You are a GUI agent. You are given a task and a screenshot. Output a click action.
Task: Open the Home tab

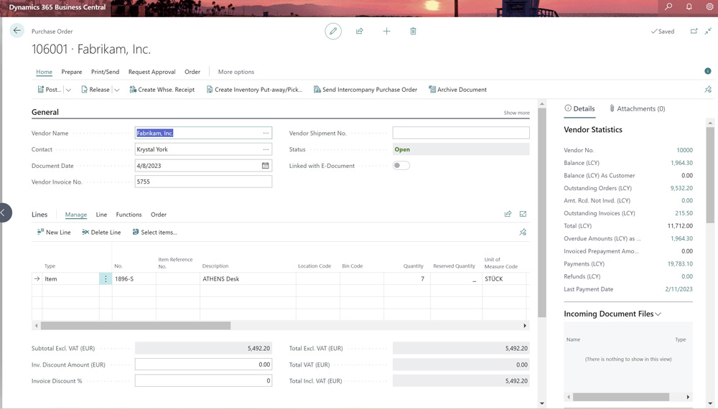[44, 72]
